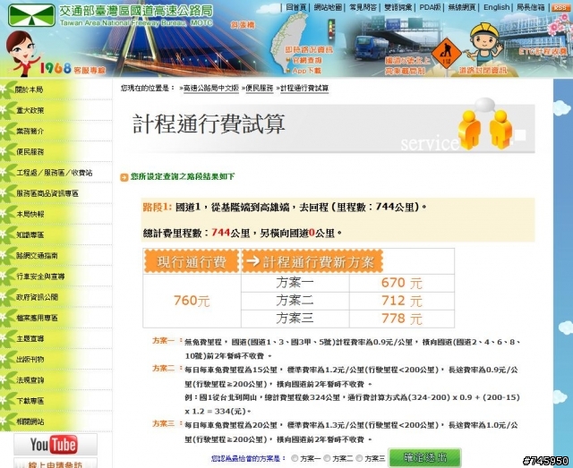Open 行車安全與宣導 sidebar item
This screenshot has height=468, width=573.
pos(40,277)
